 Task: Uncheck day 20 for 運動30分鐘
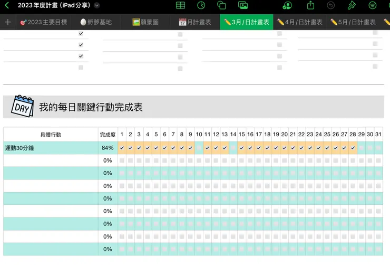point(284,148)
